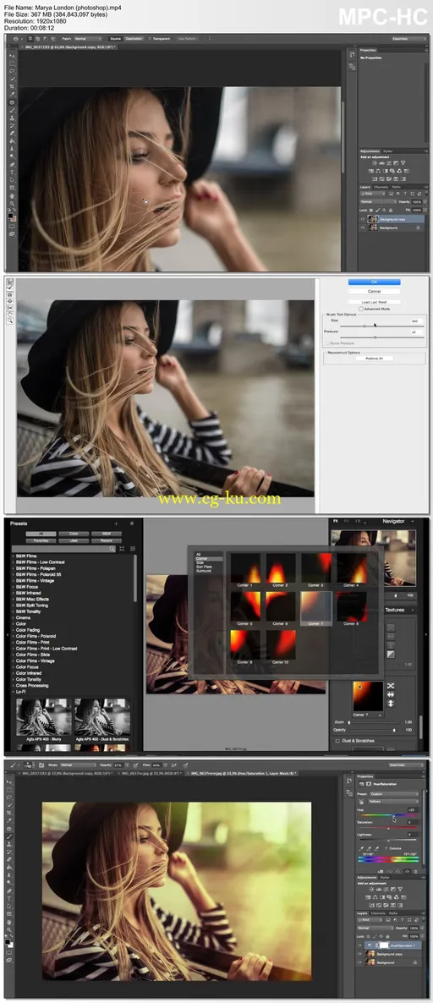Switch to the IMG_0637re.jpg document tab
Viewport: 433px width, 1003px height.
tap(151, 773)
